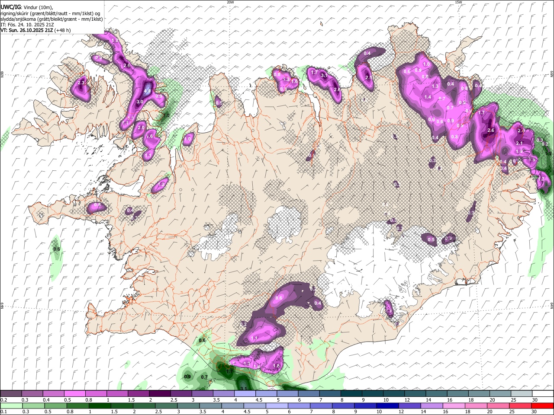554x415 pixels.
Task: Select the deep blue 10 swatch in the rain legend
Action: 387,406
